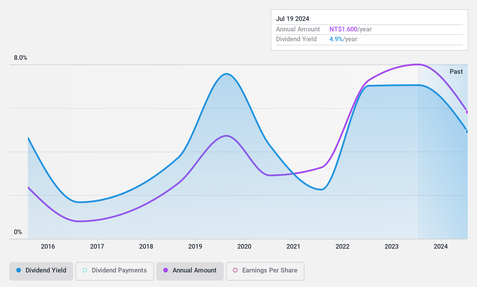Screen dimensions: 477x287
Task: Click the 2016 axis label
Action: [x=48, y=247]
